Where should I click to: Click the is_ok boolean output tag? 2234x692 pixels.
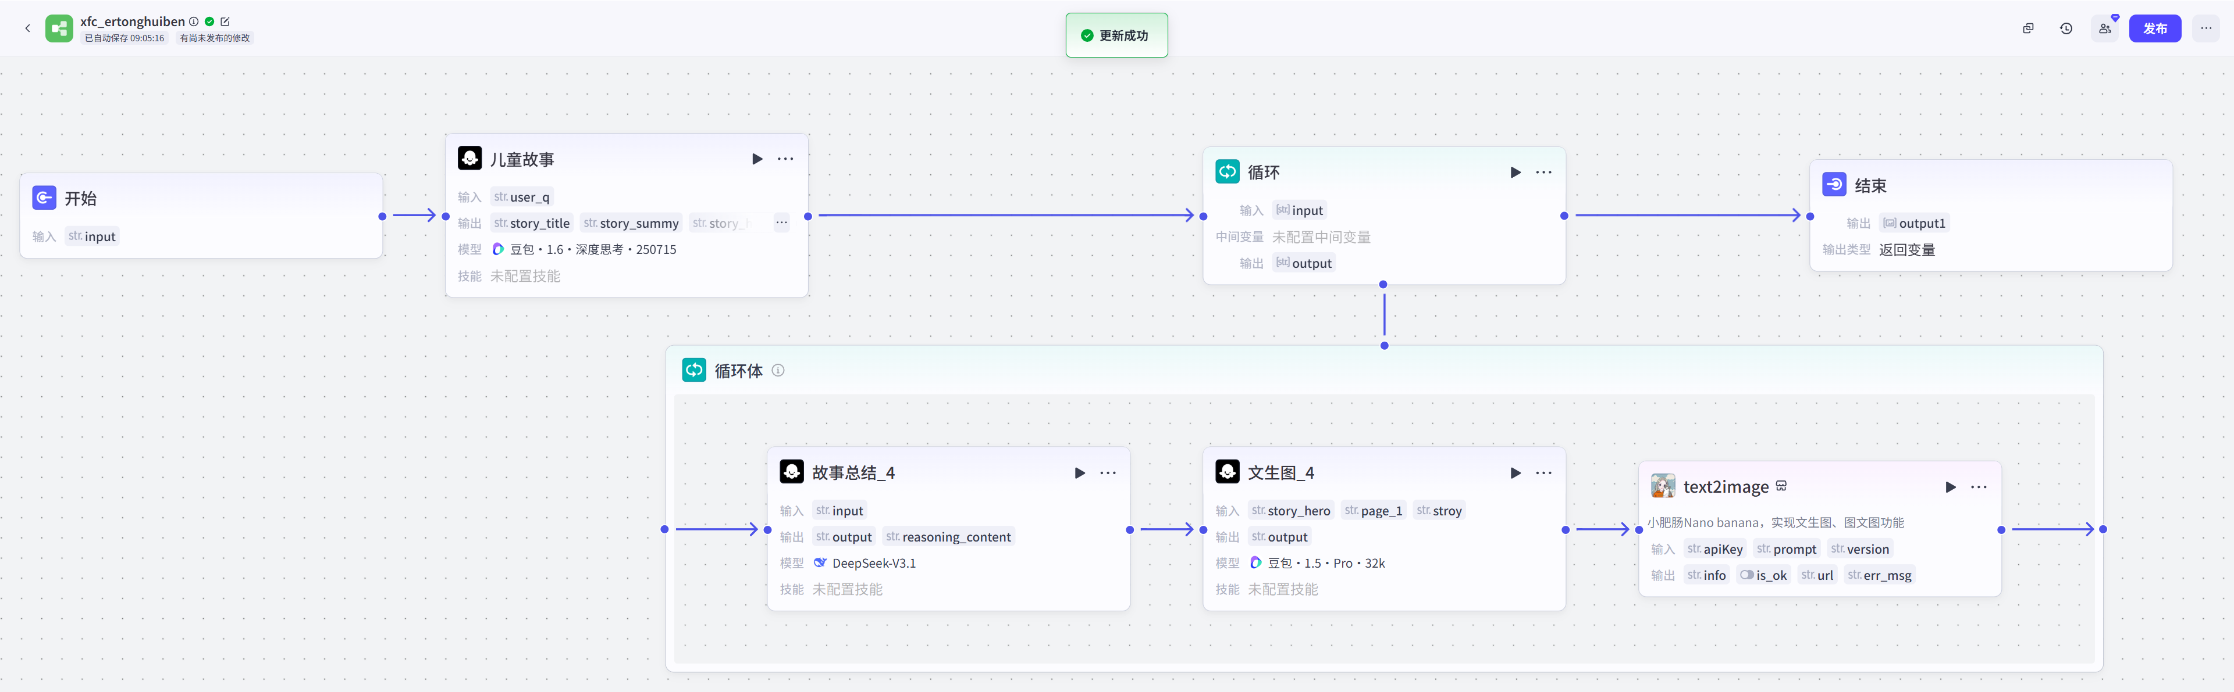pos(1763,575)
